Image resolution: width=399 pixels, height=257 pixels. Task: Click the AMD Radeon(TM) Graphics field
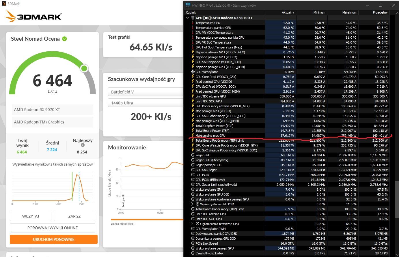click(x=53, y=122)
